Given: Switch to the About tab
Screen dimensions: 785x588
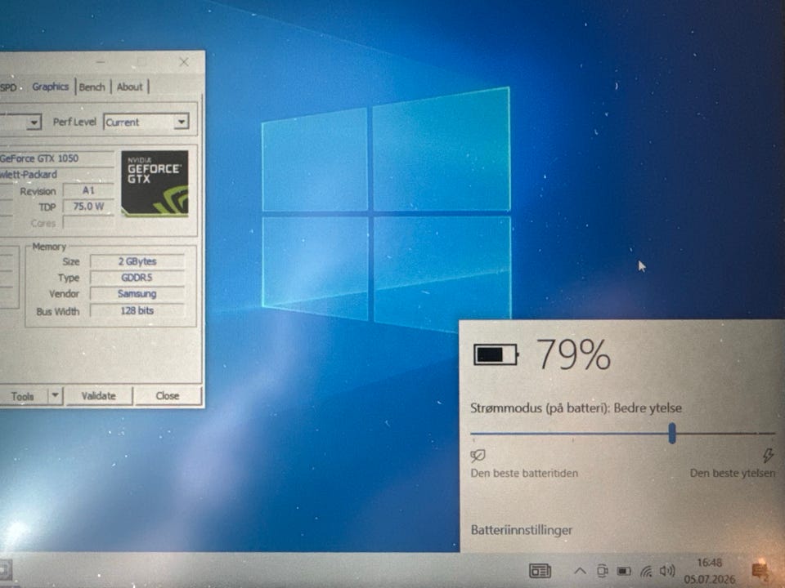Looking at the screenshot, I should [x=130, y=87].
